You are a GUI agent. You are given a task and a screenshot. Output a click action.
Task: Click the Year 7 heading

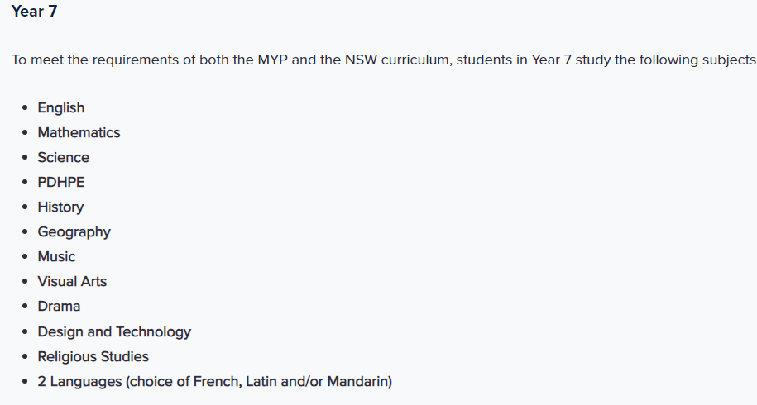pos(34,11)
